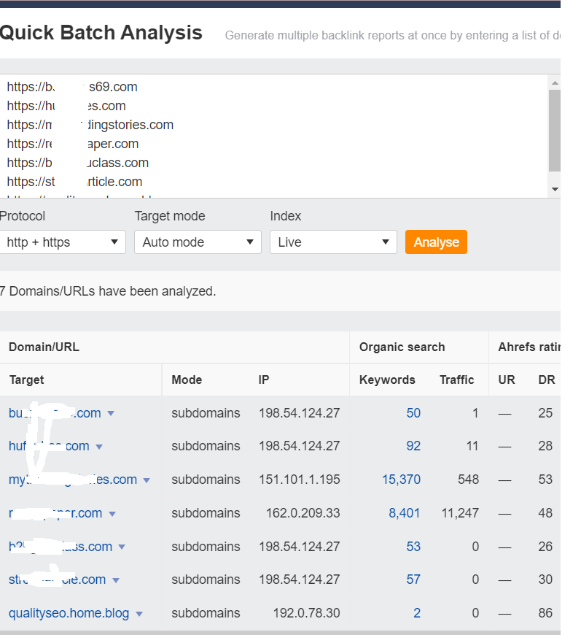Open the 15,370 keywords link

point(402,480)
